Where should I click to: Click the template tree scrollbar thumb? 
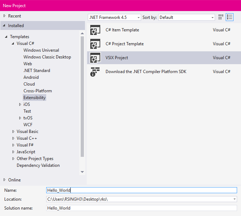pyautogui.click(x=82, y=97)
